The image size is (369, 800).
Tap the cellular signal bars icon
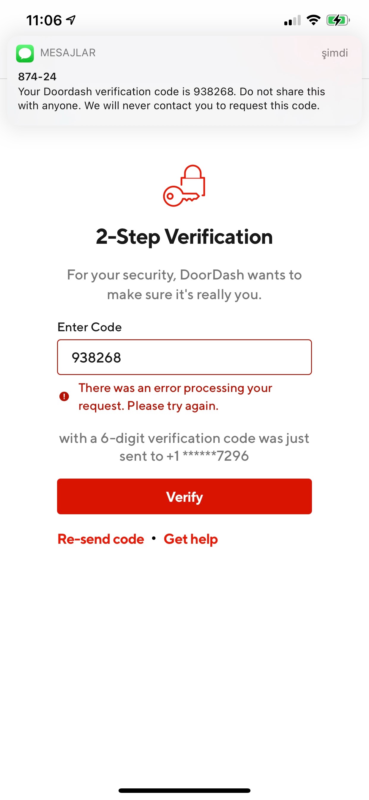292,21
